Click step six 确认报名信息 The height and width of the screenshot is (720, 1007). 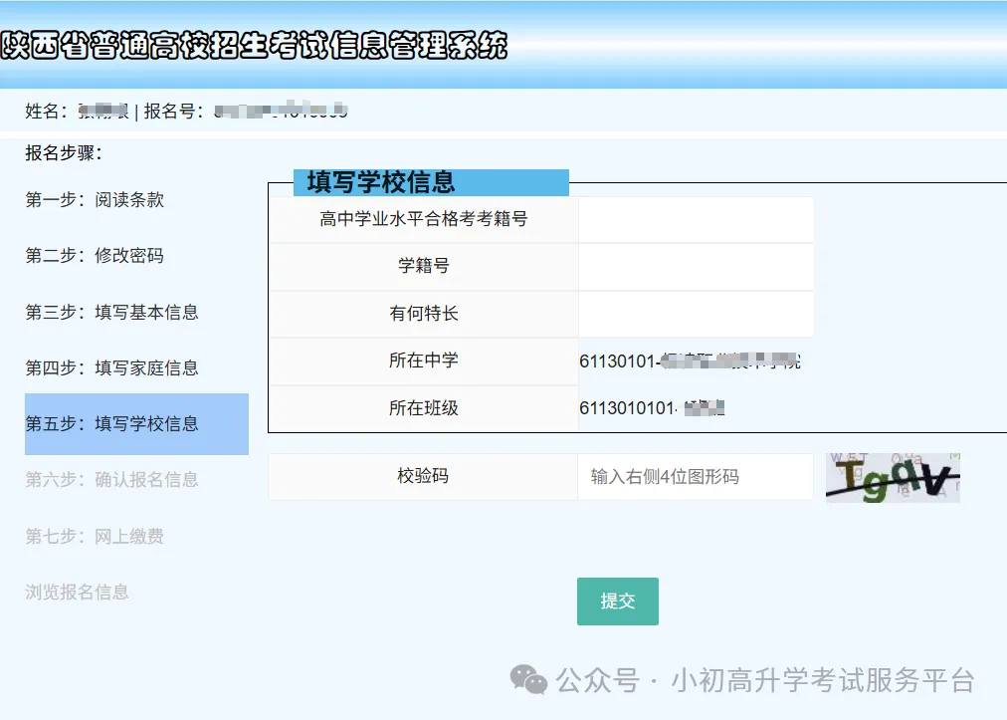pos(111,480)
